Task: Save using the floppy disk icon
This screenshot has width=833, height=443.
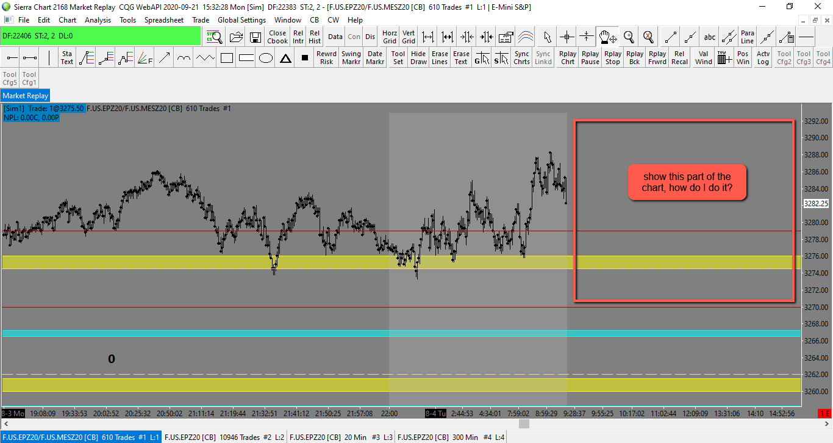Action: tap(256, 37)
